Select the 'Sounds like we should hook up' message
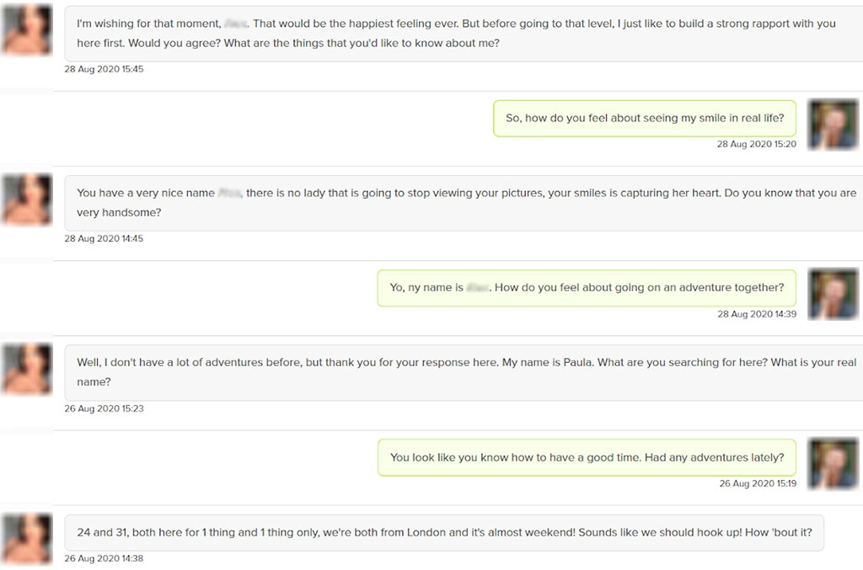The width and height of the screenshot is (863, 570). pyautogui.click(x=445, y=532)
